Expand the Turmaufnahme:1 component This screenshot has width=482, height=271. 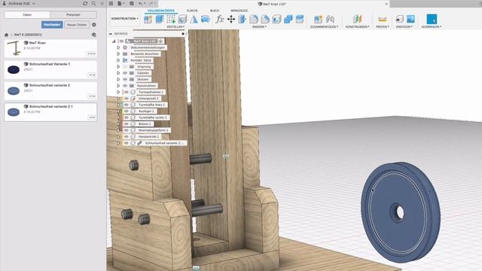pyautogui.click(x=118, y=92)
